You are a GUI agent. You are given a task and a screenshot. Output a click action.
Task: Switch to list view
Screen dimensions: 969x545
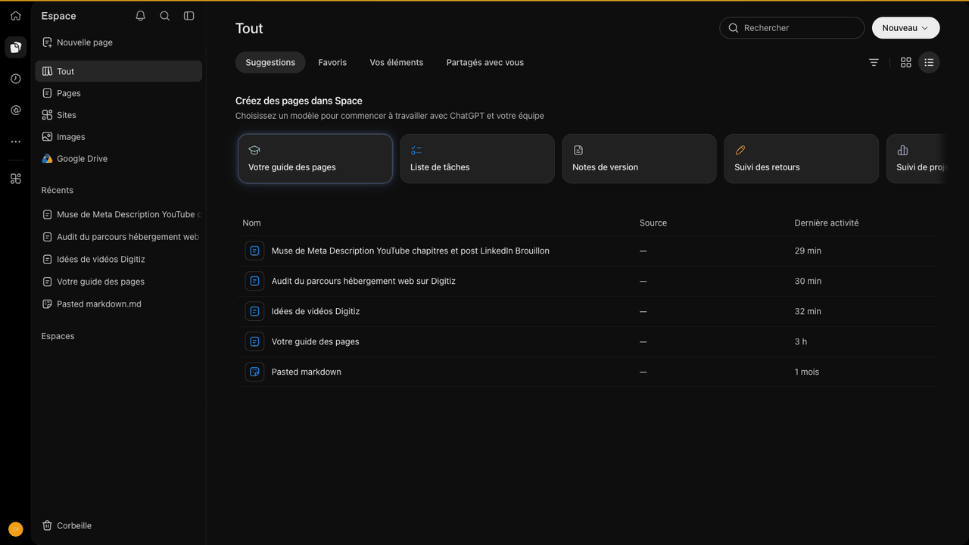pos(929,62)
